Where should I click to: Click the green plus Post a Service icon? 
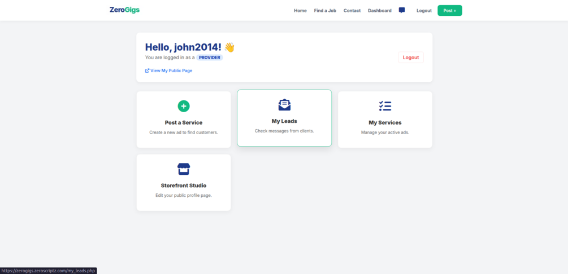point(184,106)
